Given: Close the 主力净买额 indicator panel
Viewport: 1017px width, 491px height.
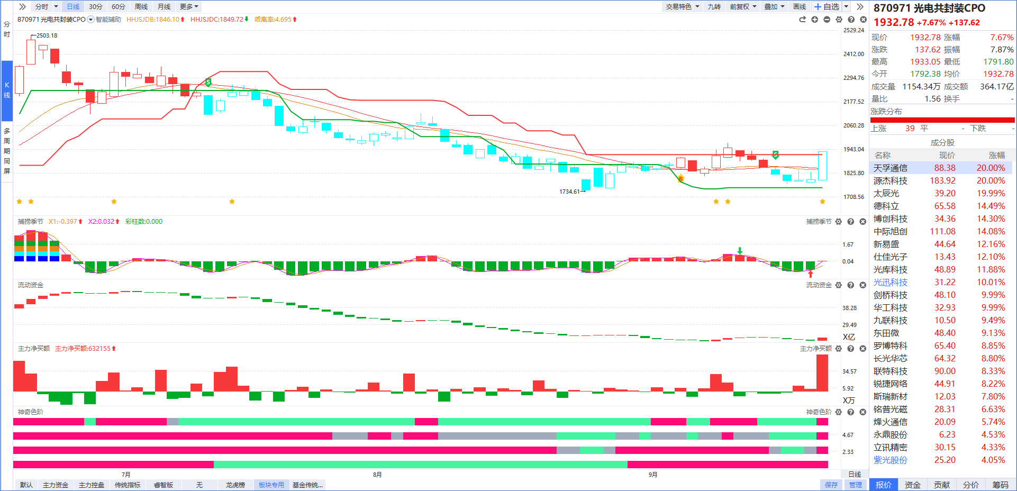Looking at the screenshot, I should tap(862, 349).
